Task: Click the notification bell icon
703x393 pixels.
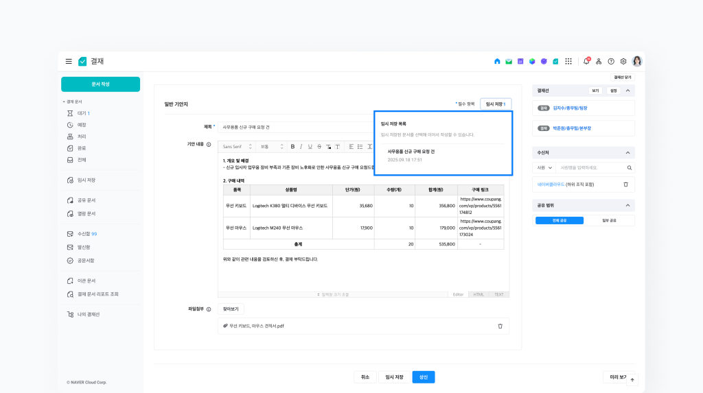Action: (x=586, y=61)
